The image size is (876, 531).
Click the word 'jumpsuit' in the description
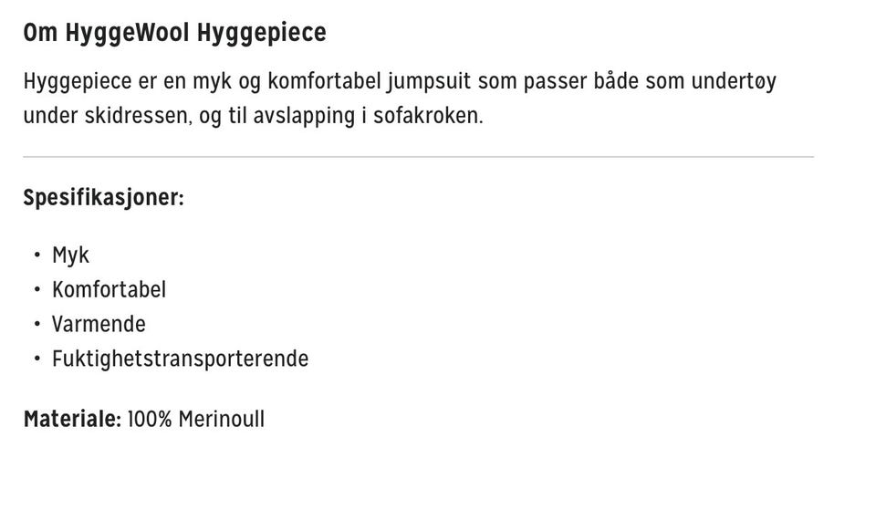tap(429, 81)
